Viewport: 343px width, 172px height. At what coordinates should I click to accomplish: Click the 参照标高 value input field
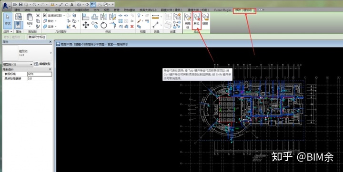click(40, 74)
